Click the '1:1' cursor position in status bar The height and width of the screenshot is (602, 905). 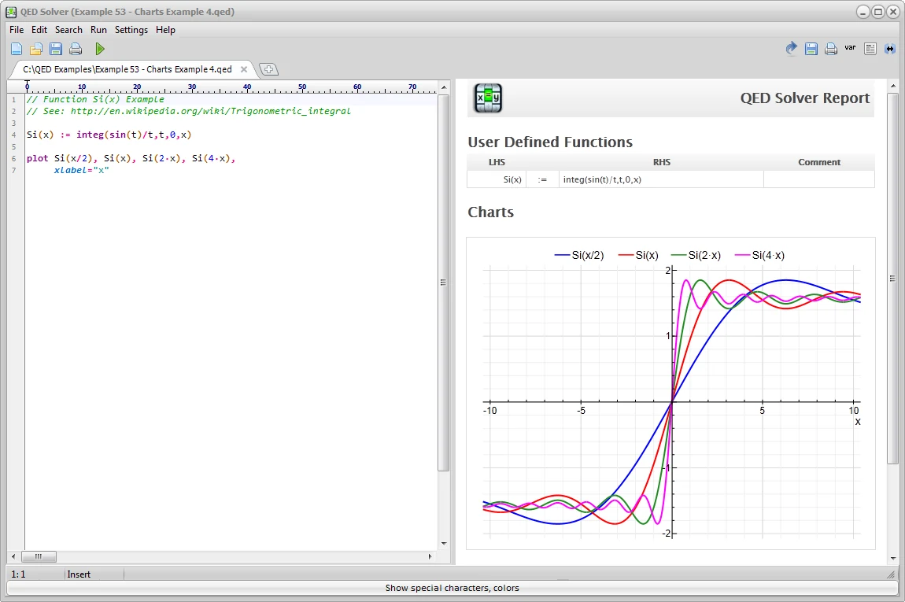18,574
